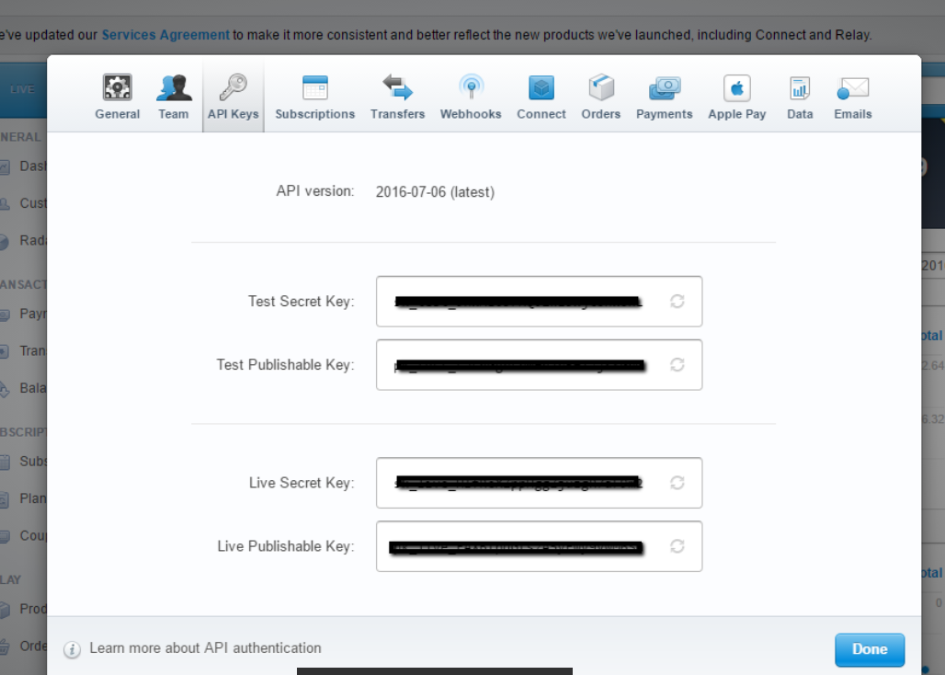Switch to the Emails tab
Viewport: 945px width, 675px height.
852,88
